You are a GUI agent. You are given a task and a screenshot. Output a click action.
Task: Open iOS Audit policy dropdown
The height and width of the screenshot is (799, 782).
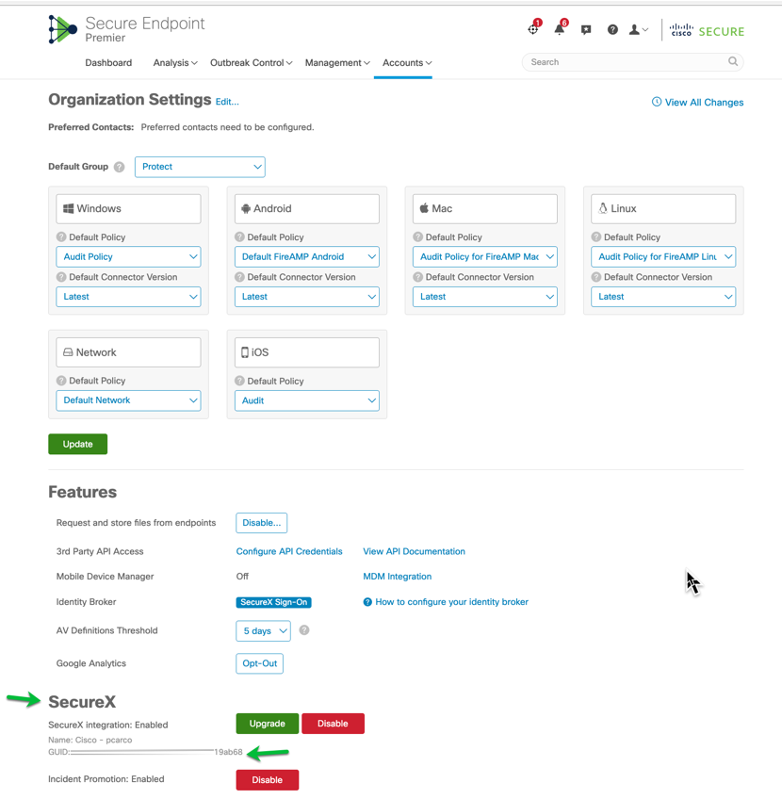coord(307,401)
